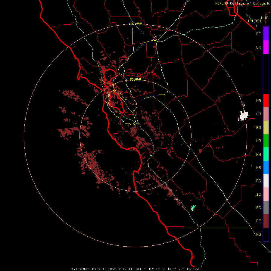Click the UK legend label
The width and height of the screenshot is (271, 271).
click(x=258, y=47)
